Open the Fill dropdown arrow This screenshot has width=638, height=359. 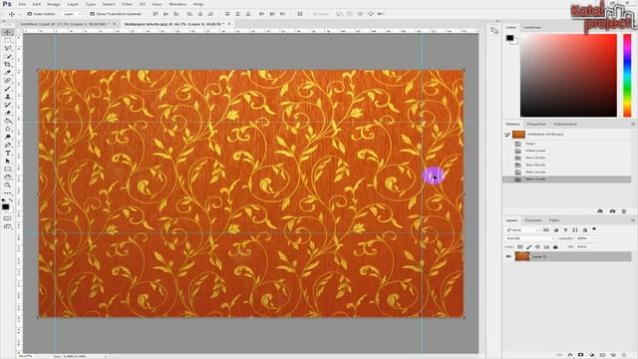592,247
